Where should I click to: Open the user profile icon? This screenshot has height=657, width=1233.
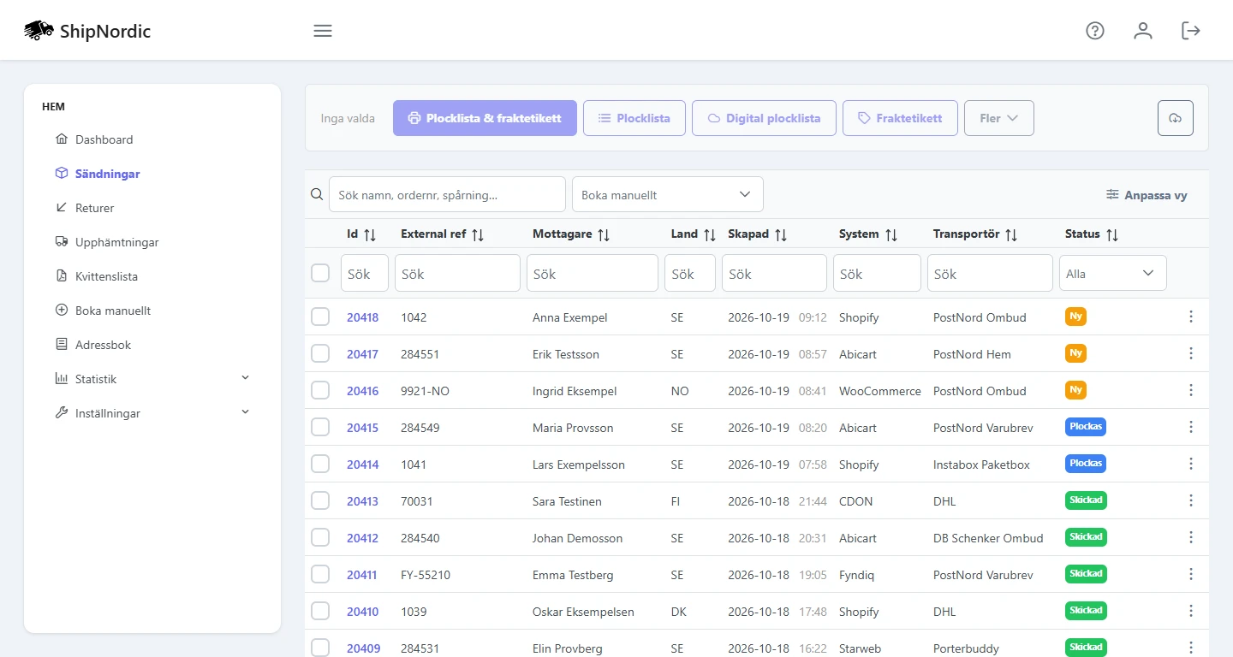point(1143,31)
